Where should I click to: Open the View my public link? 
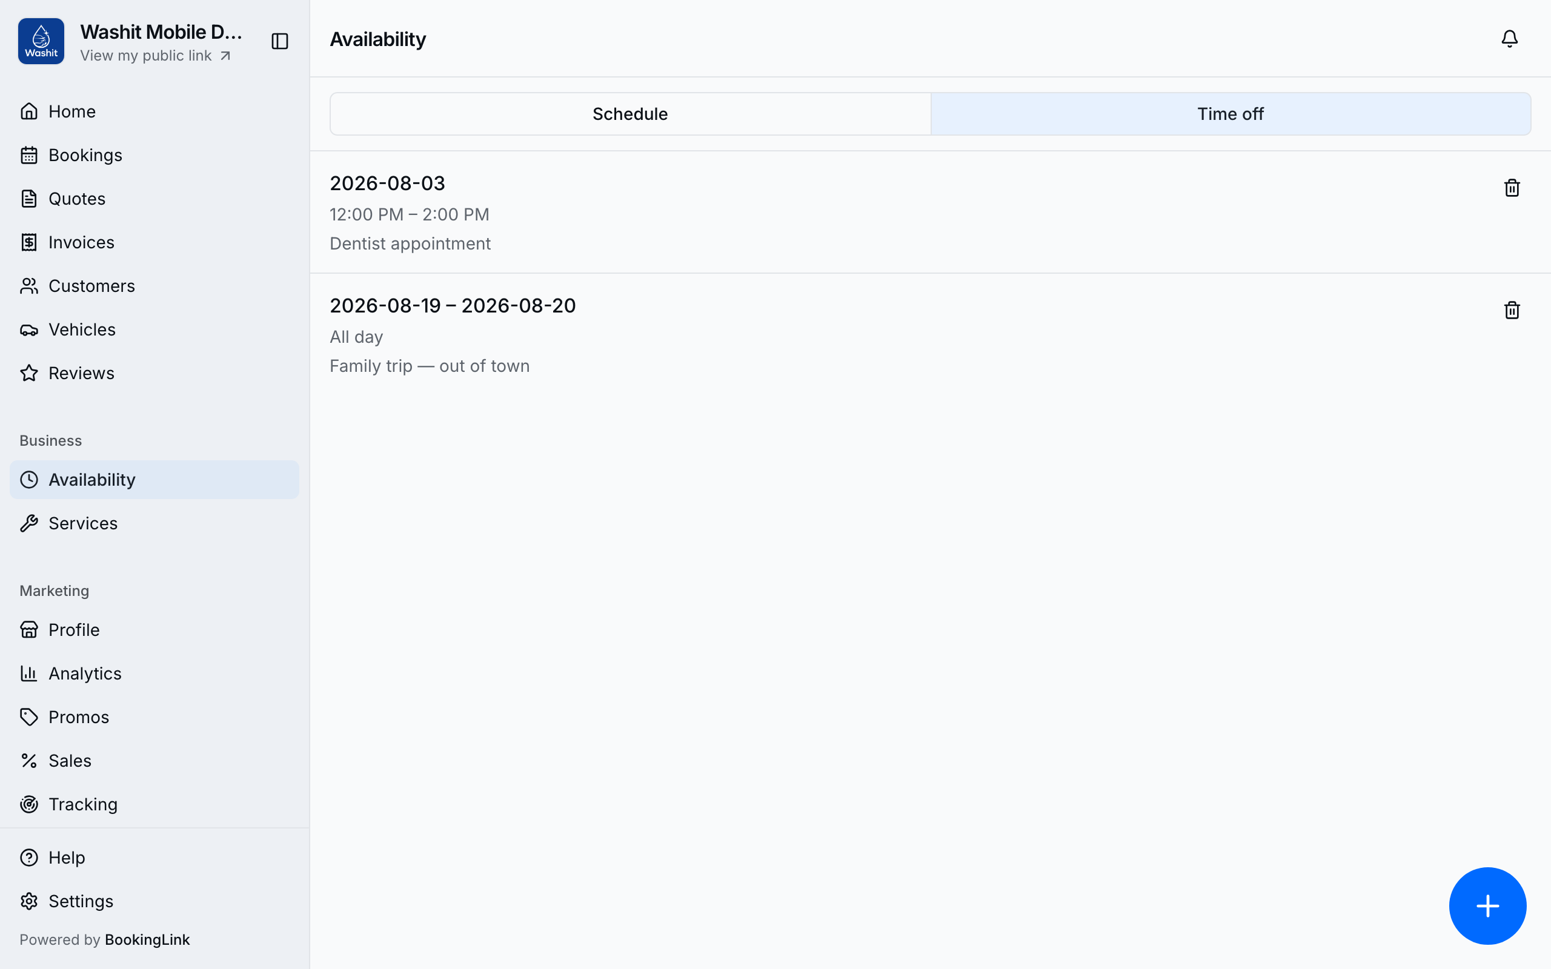click(x=155, y=56)
